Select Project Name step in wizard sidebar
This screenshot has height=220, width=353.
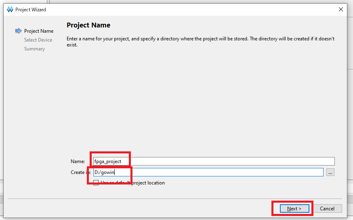[39, 31]
